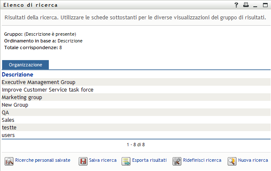
Task: Select the Executive Management Group row
Action: 38,82
